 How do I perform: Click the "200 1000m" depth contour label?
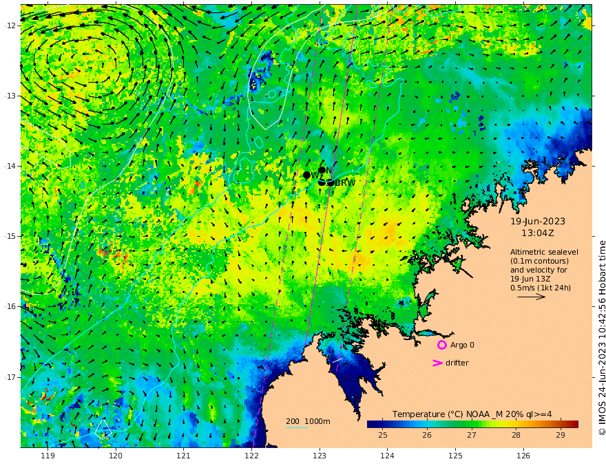click(x=308, y=421)
